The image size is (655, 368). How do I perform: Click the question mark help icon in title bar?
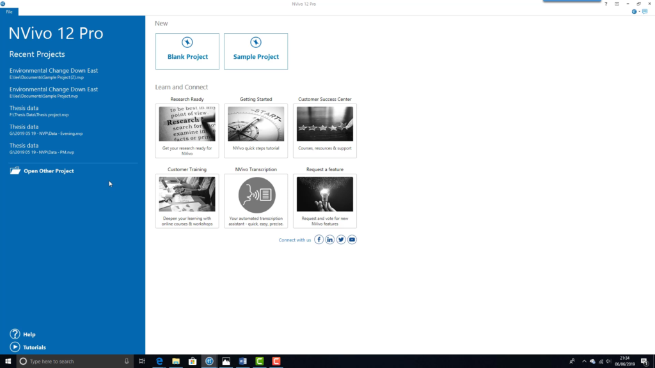coord(606,4)
